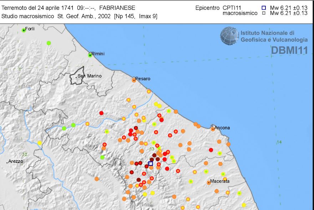The width and height of the screenshot is (314, 210).
Task: Click the blue epicenter square on the map
Action: [151, 164]
